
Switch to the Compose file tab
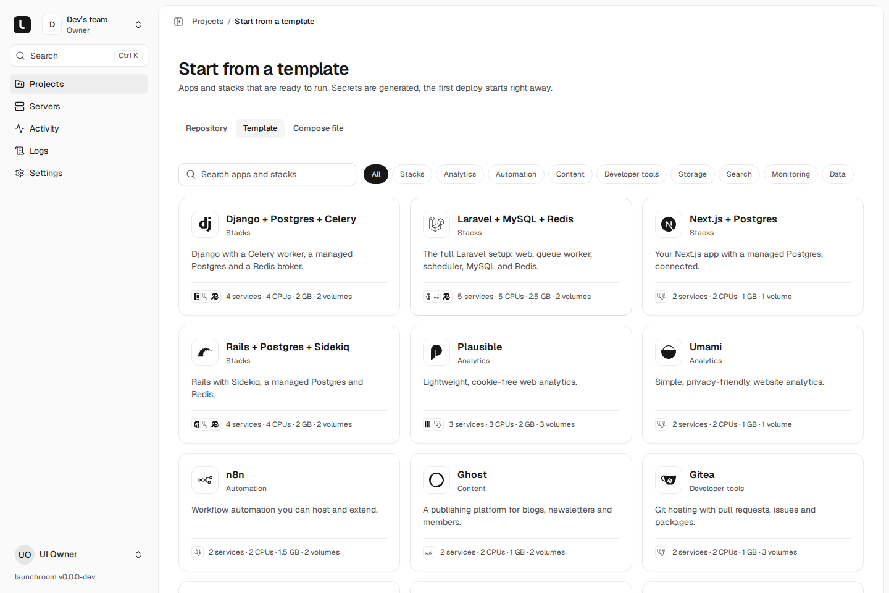click(x=318, y=128)
